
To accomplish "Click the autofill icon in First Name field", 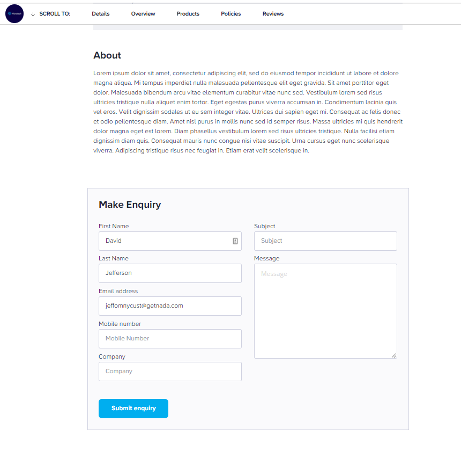I will click(235, 241).
